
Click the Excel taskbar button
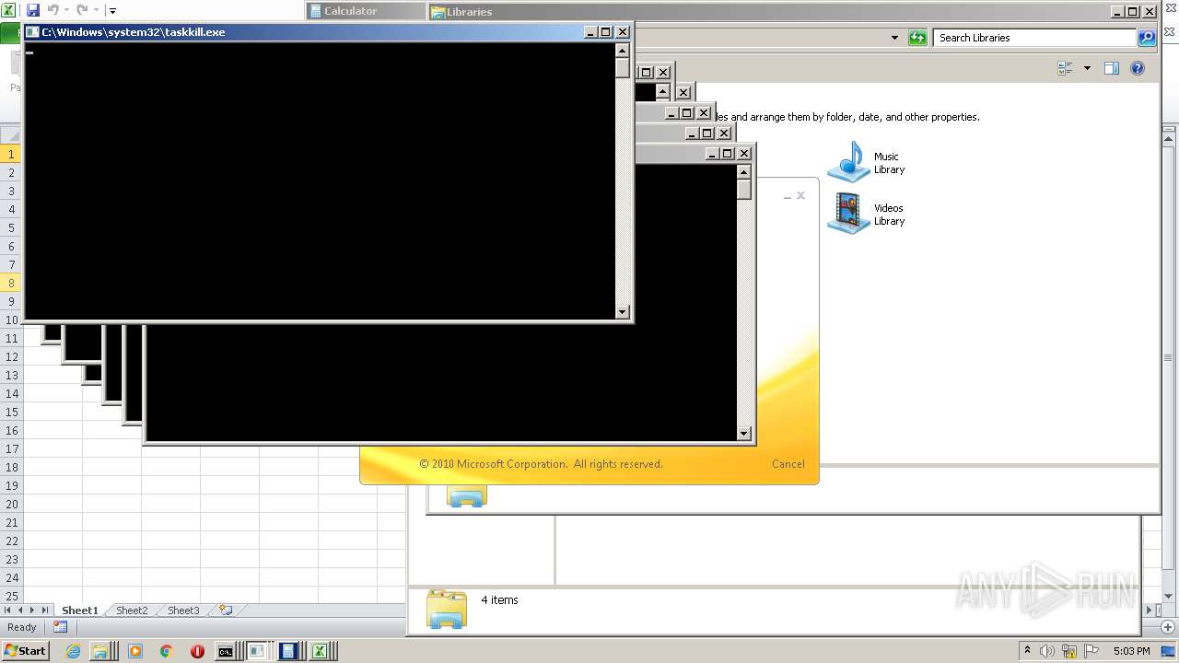[x=320, y=651]
